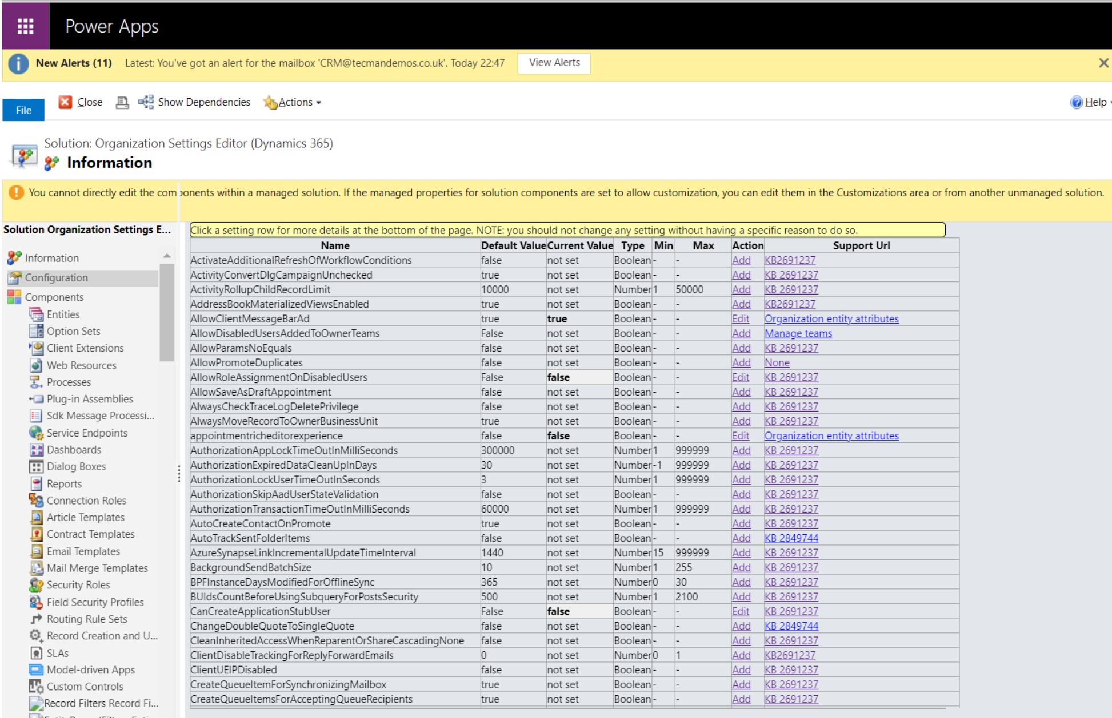
Task: Click View Alerts button in notification bar
Action: tap(555, 62)
